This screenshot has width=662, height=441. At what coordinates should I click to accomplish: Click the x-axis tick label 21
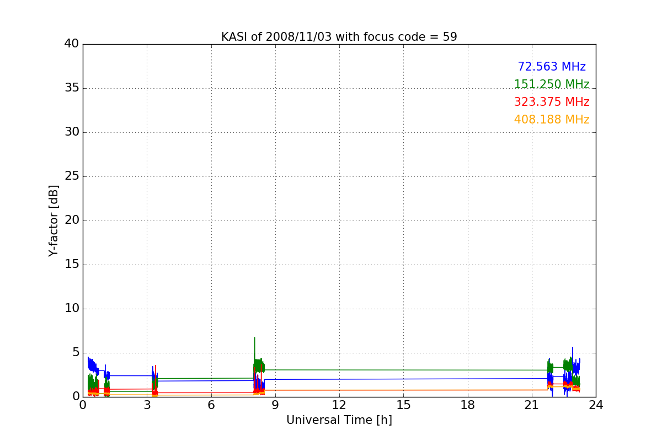tap(532, 405)
